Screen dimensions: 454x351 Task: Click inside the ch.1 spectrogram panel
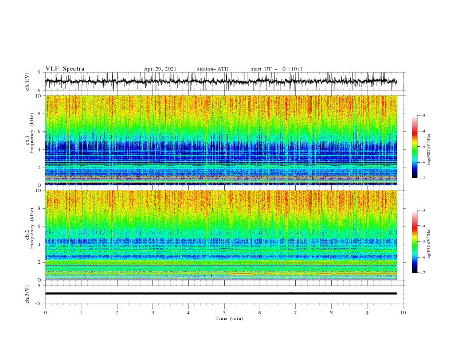[x=221, y=140]
